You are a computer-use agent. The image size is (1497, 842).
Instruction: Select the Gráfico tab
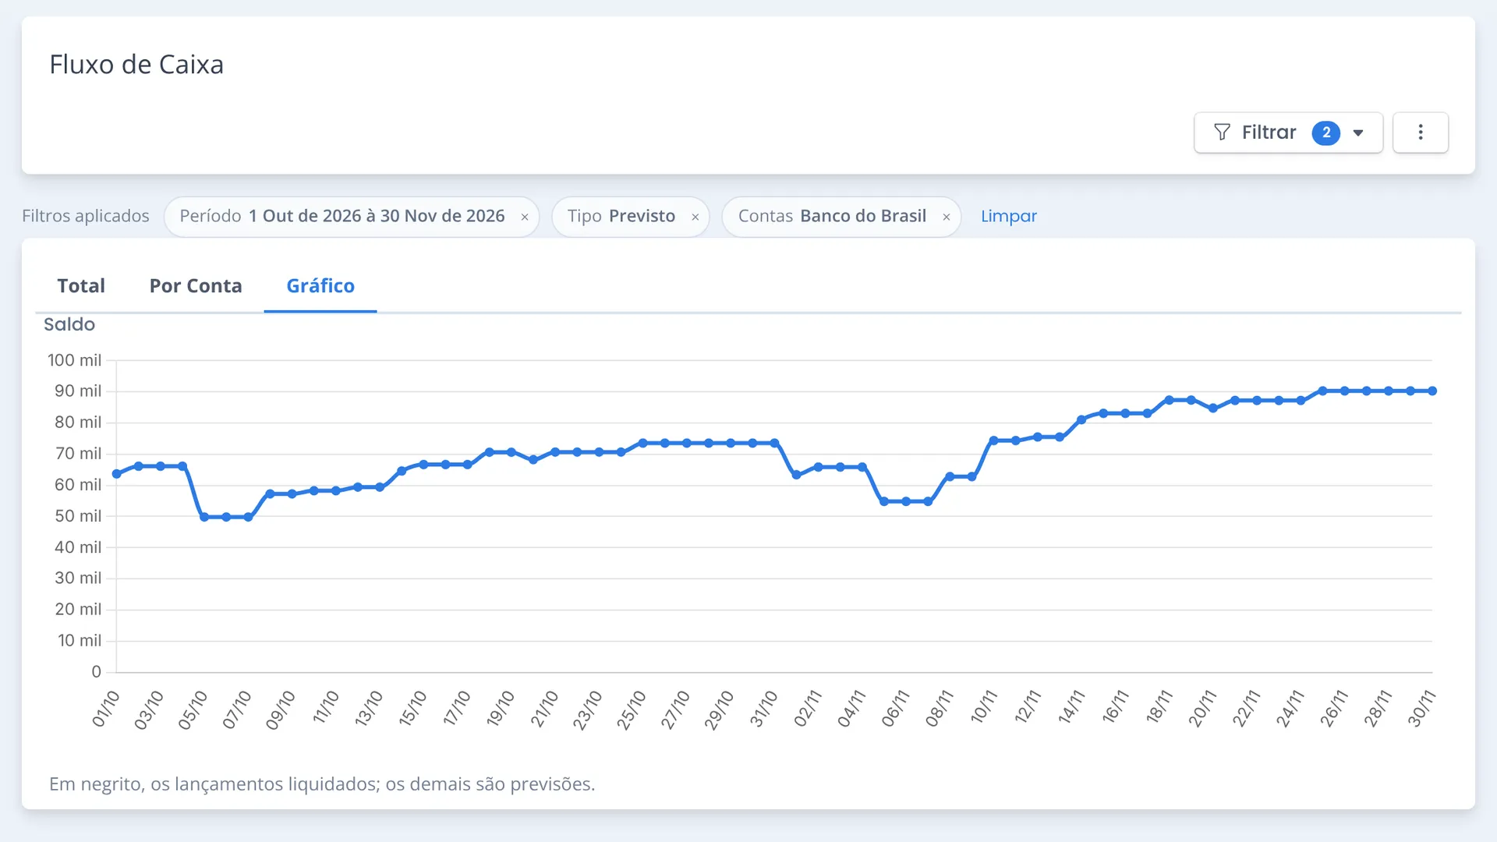(x=320, y=286)
